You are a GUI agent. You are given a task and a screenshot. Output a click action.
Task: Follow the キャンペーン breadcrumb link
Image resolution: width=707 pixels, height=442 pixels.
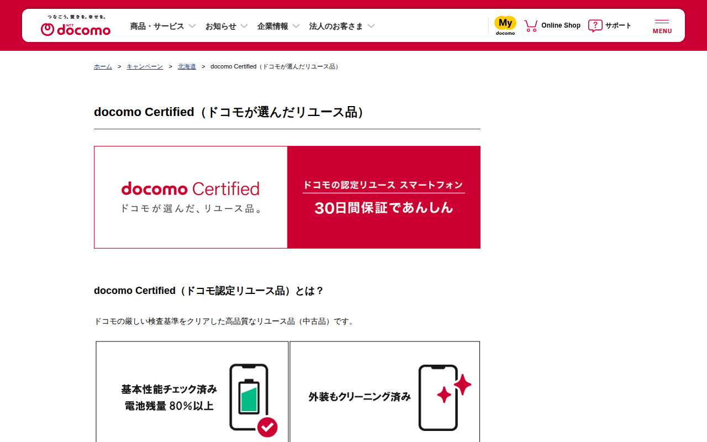tap(145, 66)
